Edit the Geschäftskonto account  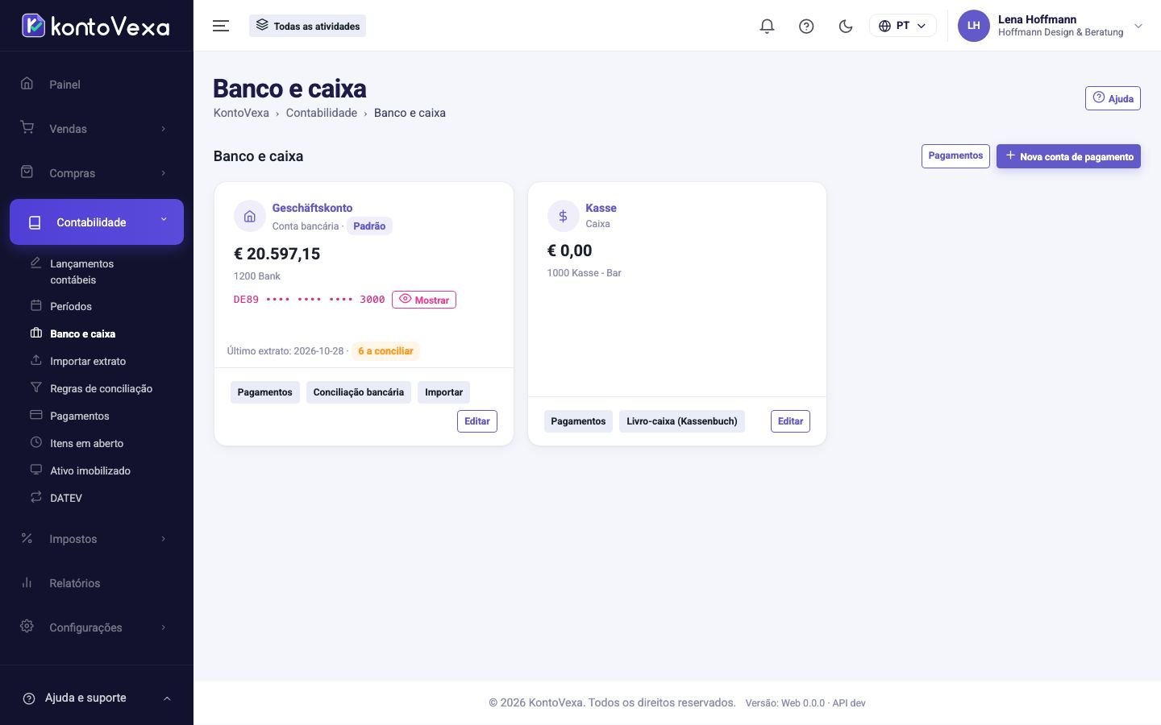[477, 421]
